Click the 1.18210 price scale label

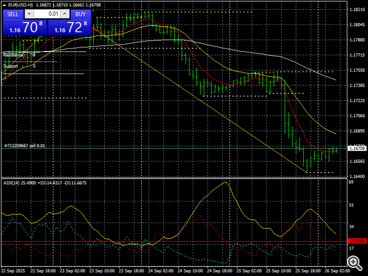point(357,10)
